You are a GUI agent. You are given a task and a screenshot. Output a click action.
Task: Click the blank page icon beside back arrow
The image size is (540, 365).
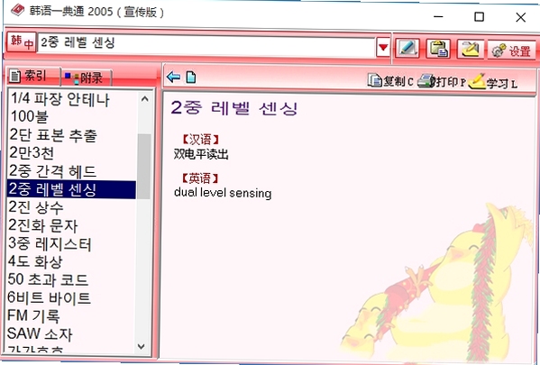coord(191,78)
